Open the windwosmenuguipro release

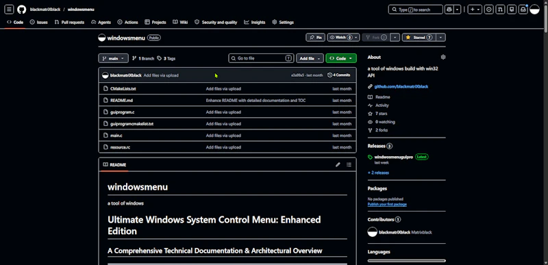pyautogui.click(x=393, y=157)
